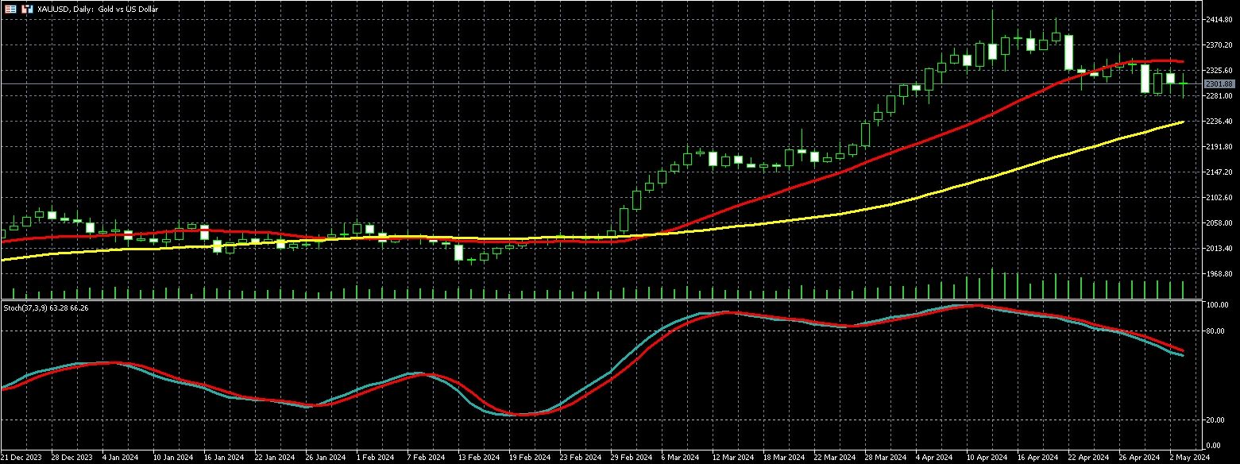Click the 100.00 level on Stochastic scale
This screenshot has height=464, width=1240.
tap(1218, 305)
